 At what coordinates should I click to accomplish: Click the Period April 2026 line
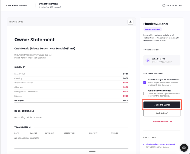[30, 58]
